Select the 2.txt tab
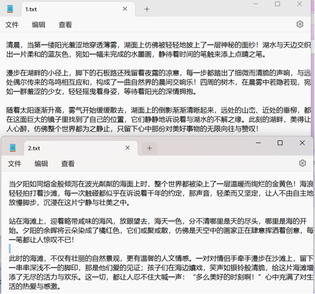This screenshot has width=315, height=294. 81,148
